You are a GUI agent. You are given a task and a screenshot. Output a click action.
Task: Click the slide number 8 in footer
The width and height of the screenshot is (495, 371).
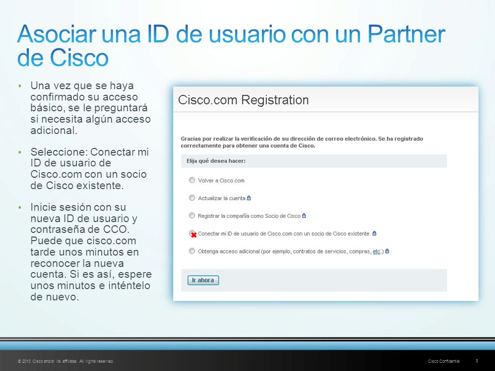click(476, 361)
